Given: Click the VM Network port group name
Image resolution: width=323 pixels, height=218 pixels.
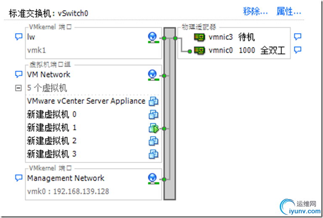Looking at the screenshot, I should click(x=49, y=75).
